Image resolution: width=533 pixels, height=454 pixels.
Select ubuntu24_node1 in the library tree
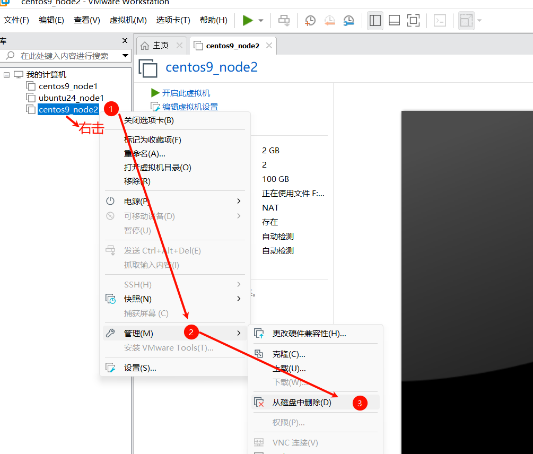coord(71,98)
